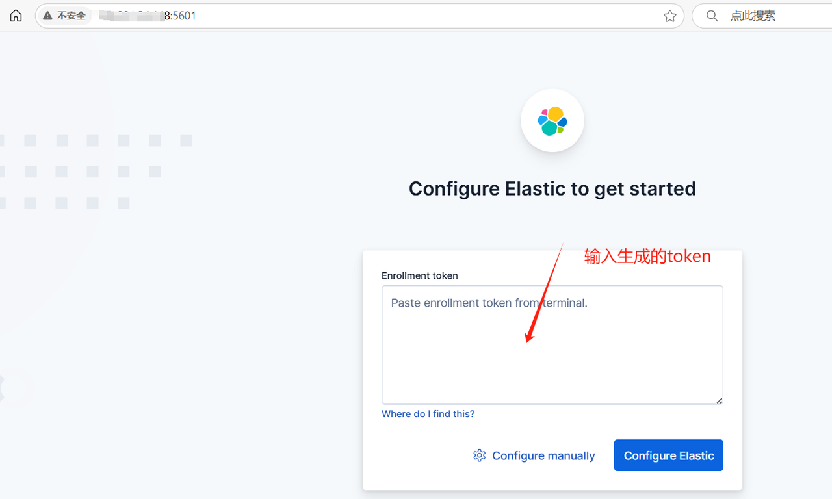
Task: Choose Configure manually
Action: 534,455
